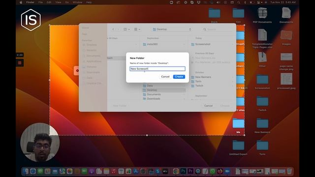Select the processed.jpeg file on the desktop
Image resolution: width=315 pixels, height=177 pixels.
(286, 81)
